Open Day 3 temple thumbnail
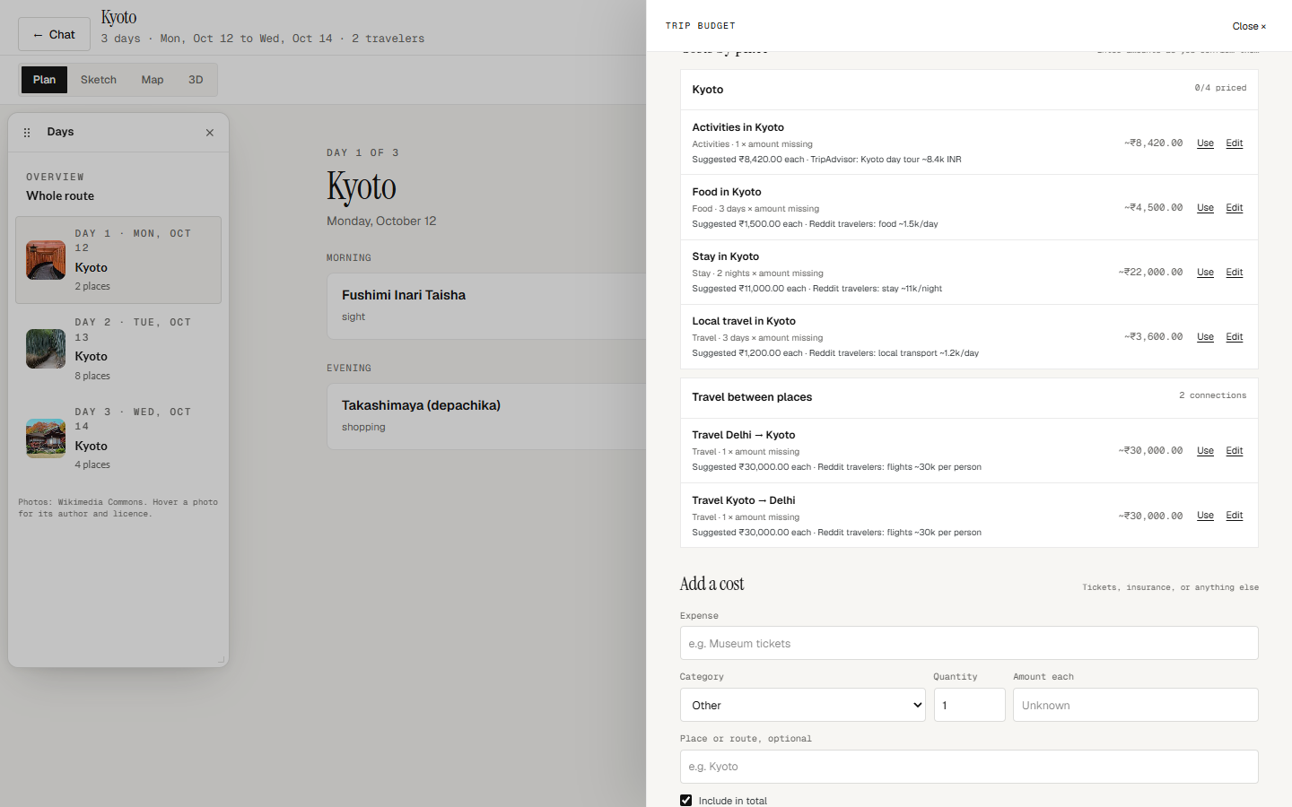 pyautogui.click(x=46, y=438)
